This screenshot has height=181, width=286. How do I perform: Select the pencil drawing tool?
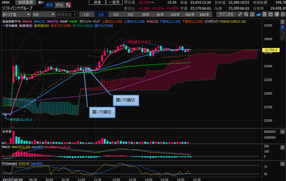click(x=240, y=14)
